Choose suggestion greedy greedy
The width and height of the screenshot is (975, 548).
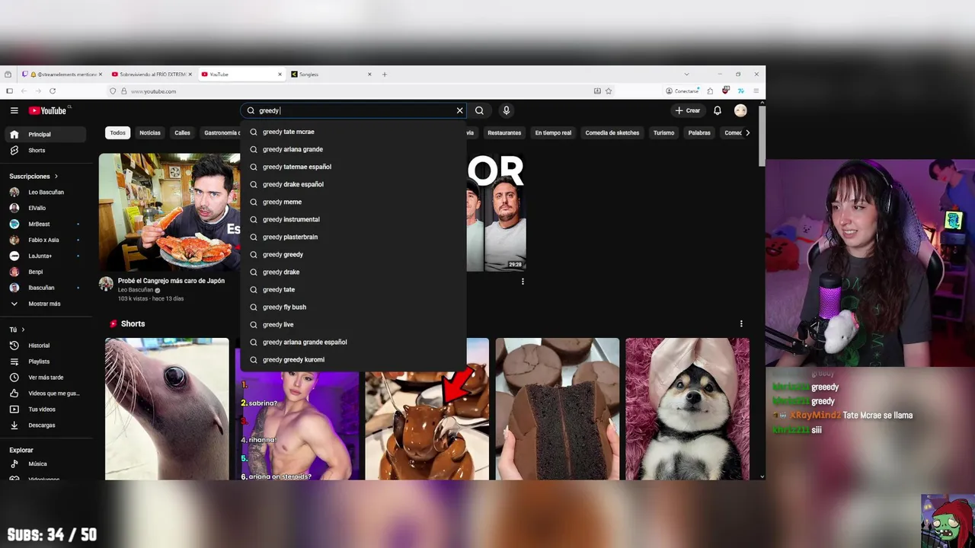click(x=353, y=254)
